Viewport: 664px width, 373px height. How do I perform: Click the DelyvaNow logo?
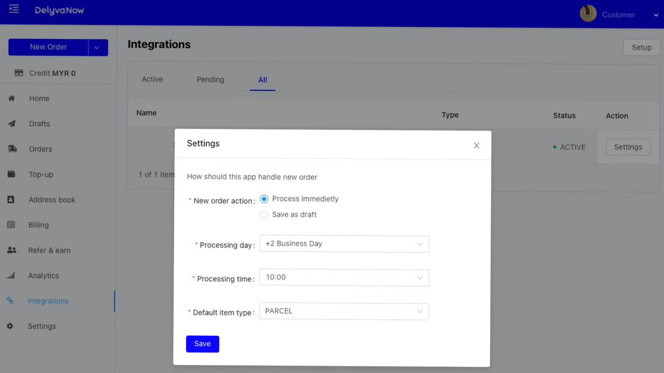pyautogui.click(x=59, y=10)
